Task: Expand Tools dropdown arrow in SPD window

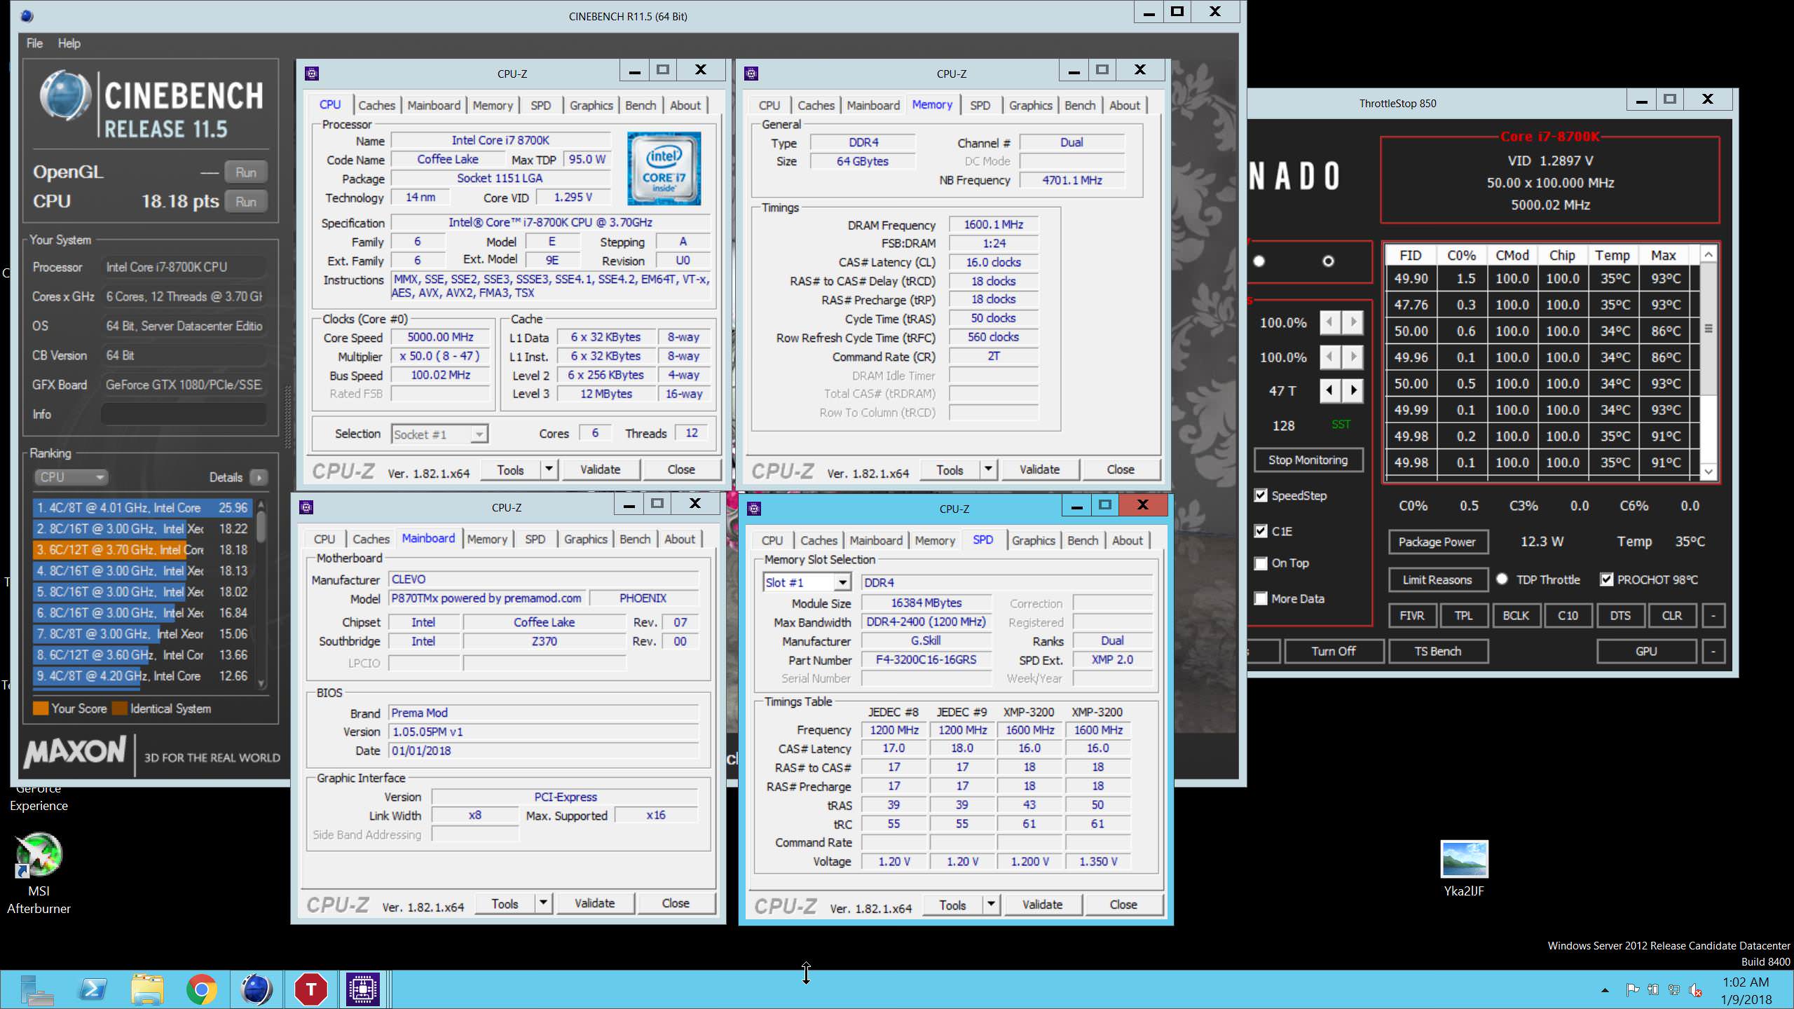Action: pyautogui.click(x=990, y=905)
